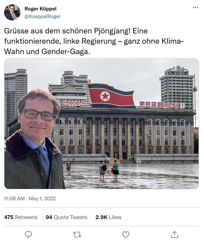The image size is (203, 247).
Task: Retweet using the arrows icon
Action: 77,234
